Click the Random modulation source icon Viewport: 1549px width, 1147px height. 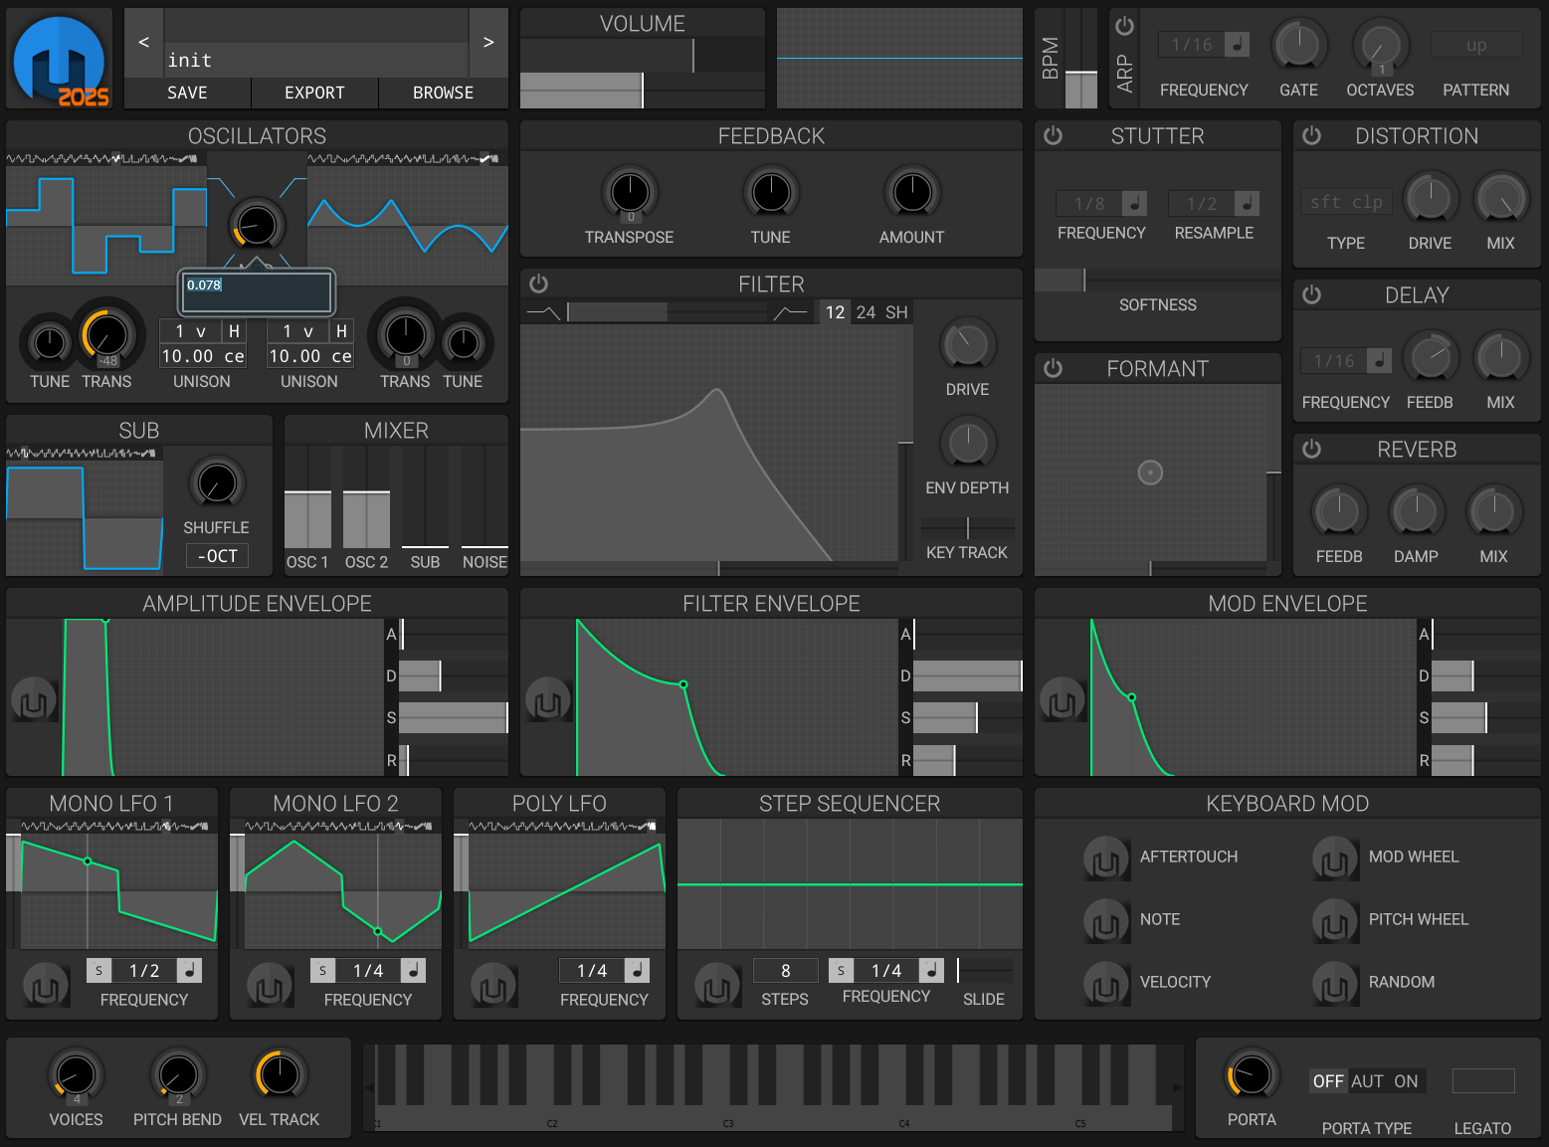click(x=1334, y=983)
